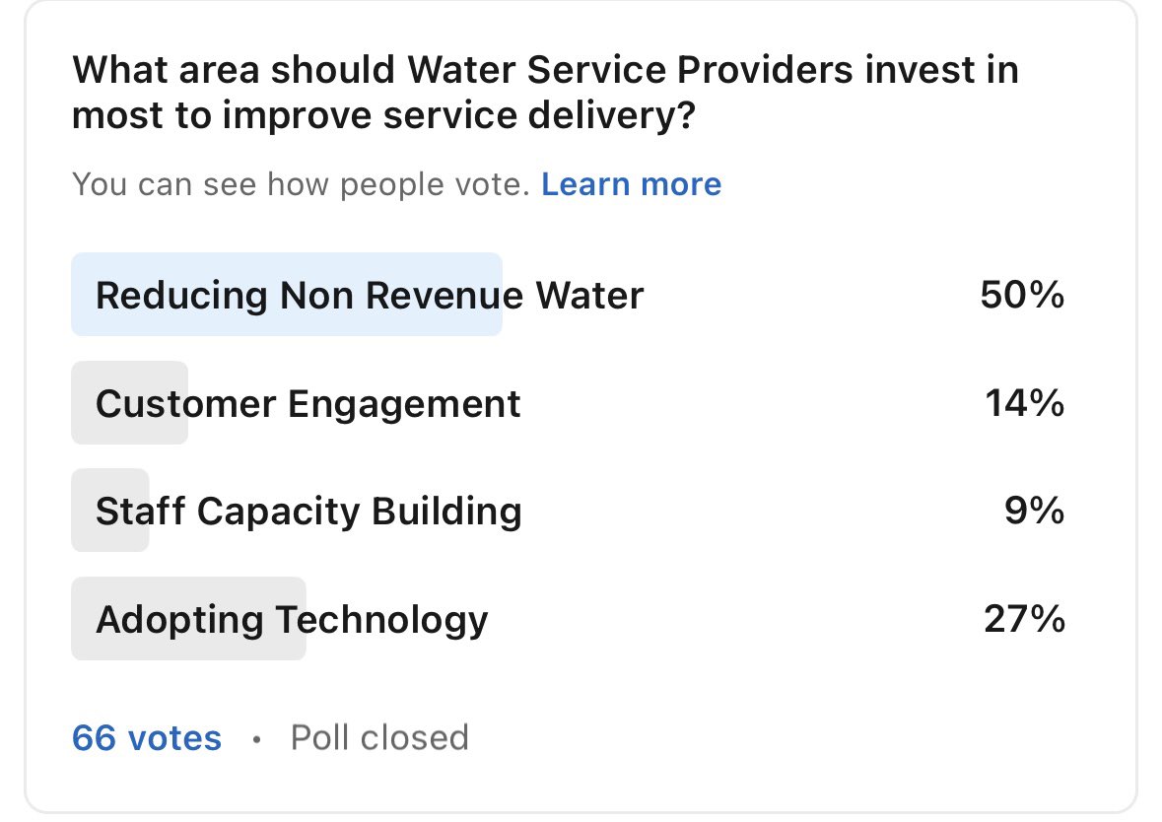The image size is (1162, 822).
Task: Click the 50% result percentage
Action: [x=1022, y=295]
